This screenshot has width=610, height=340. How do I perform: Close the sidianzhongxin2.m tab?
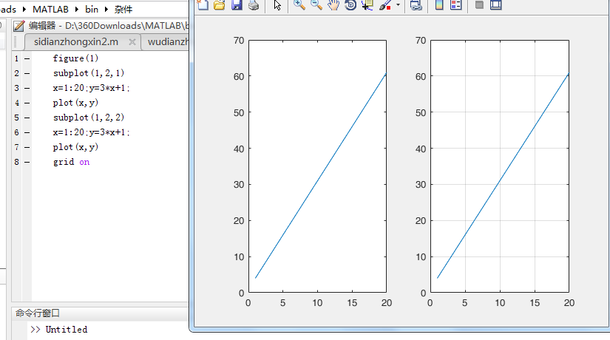(132, 41)
